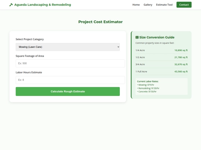Click the 1 Full Acre row label

click(x=141, y=71)
